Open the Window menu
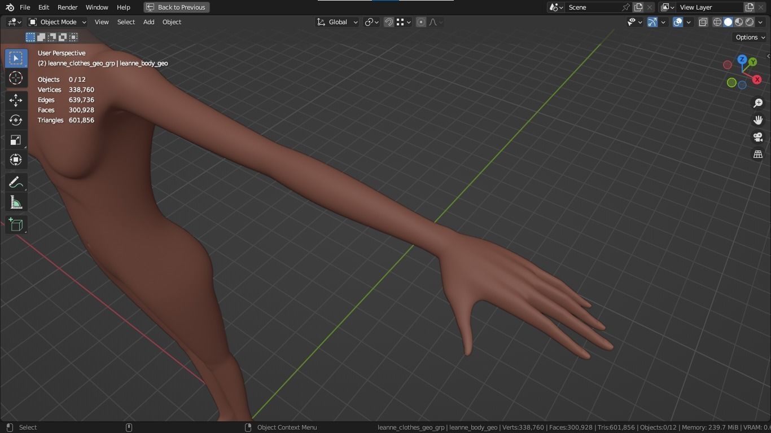771x433 pixels. click(97, 7)
